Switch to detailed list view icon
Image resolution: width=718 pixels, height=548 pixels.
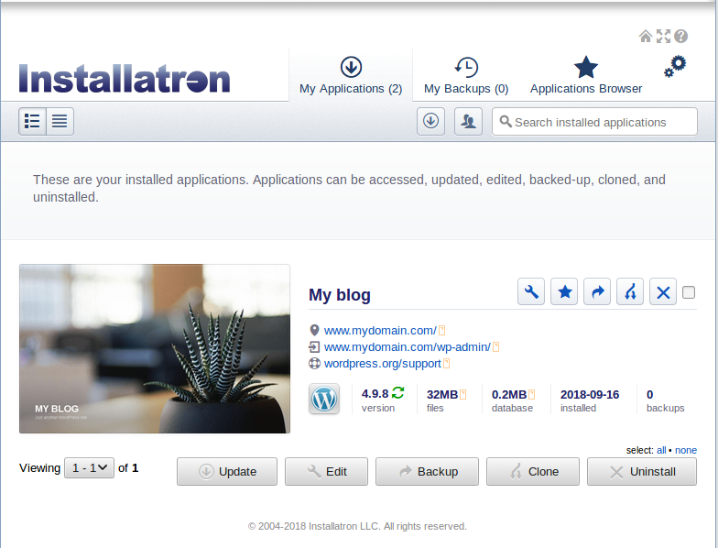(33, 121)
